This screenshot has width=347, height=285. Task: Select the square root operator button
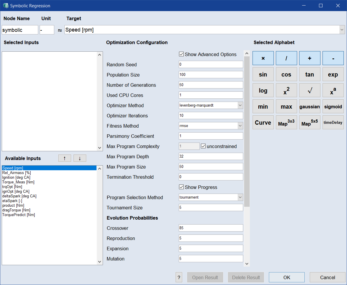310,90
